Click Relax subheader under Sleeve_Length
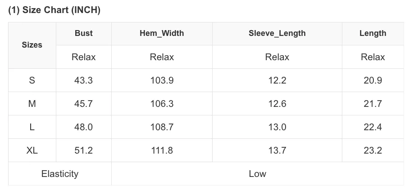 coord(277,57)
